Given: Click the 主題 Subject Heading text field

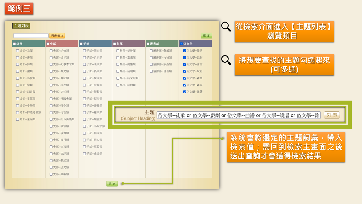Looking at the screenshot, I should [x=238, y=115].
